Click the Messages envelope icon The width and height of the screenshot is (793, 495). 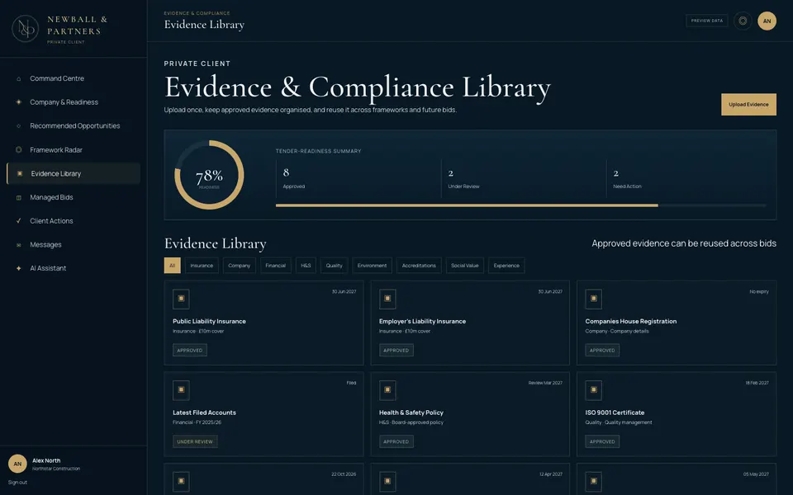19,245
